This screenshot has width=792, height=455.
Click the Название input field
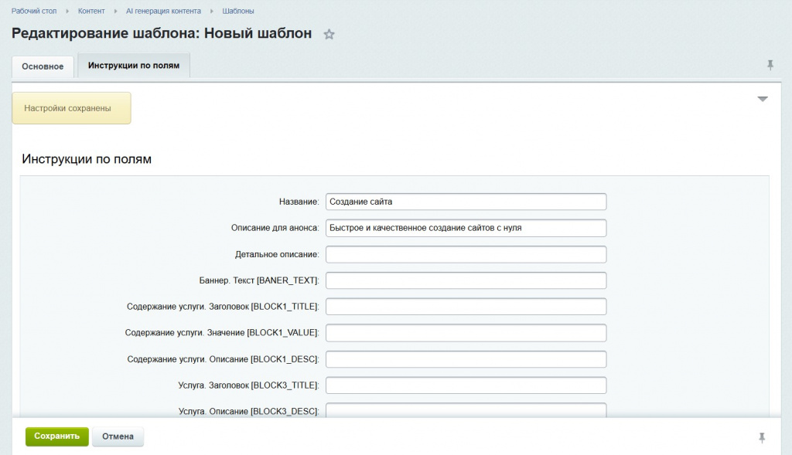tap(466, 202)
